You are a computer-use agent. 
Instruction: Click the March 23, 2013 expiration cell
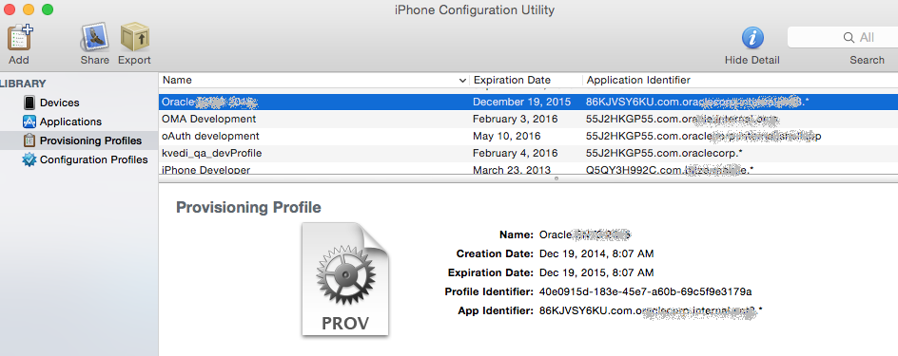coord(512,170)
